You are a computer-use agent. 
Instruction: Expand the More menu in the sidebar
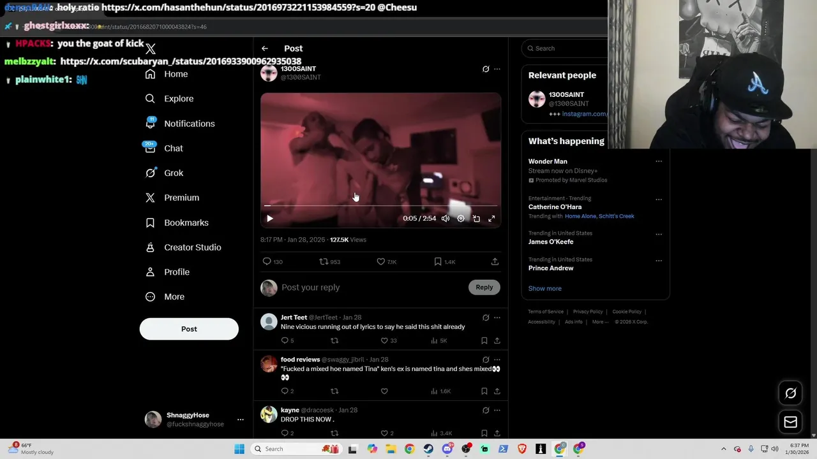165,297
